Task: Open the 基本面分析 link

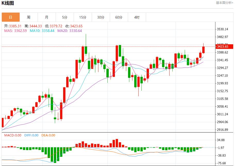Action: 224,3
